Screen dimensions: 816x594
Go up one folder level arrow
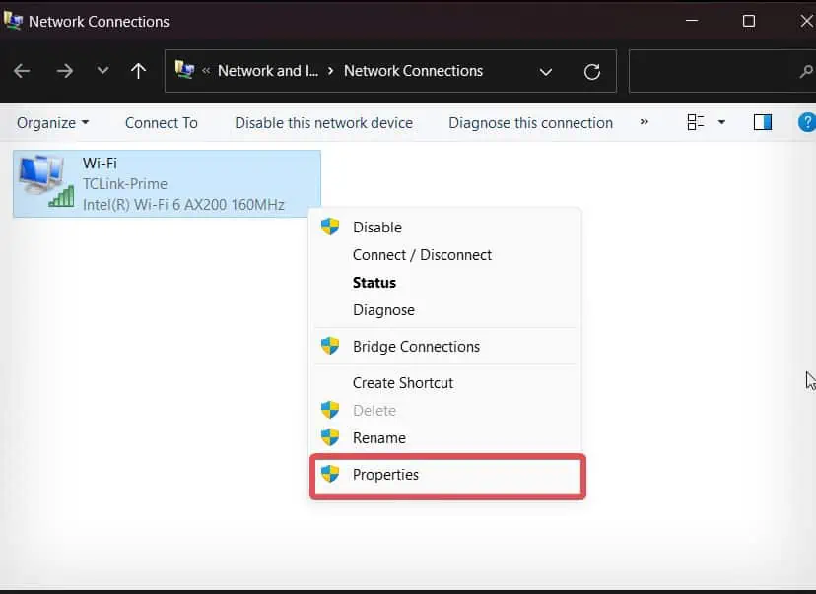coord(138,71)
